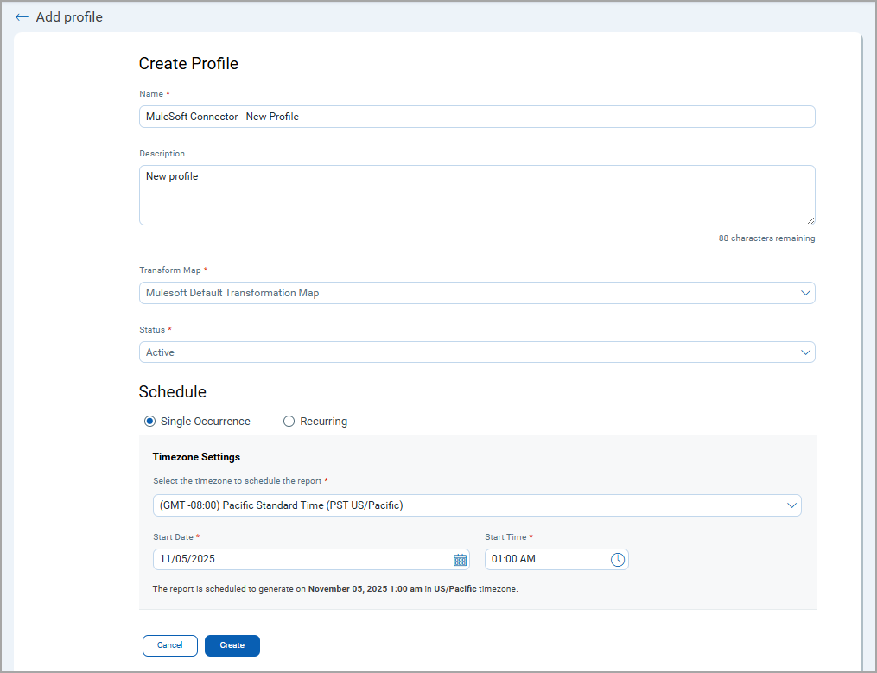
Task: Click the Create button
Action: coord(232,645)
